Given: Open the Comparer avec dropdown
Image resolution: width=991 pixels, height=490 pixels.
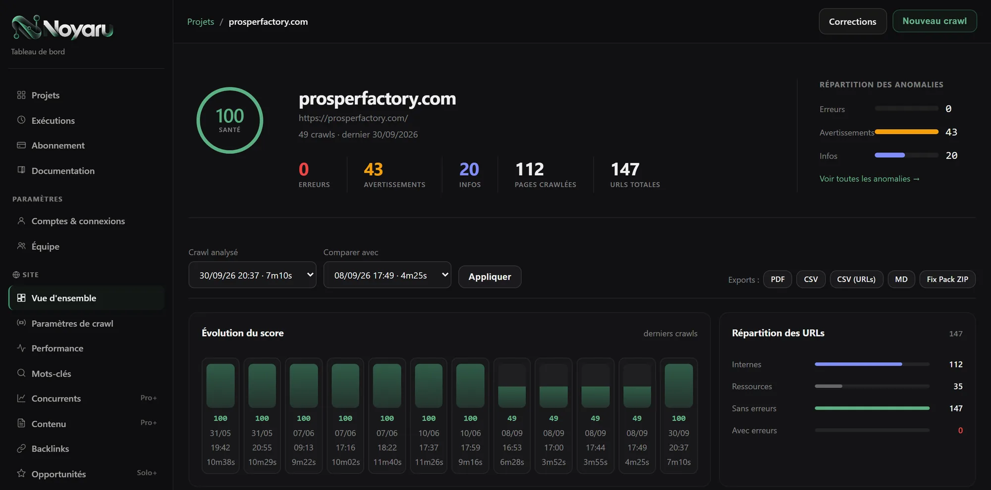Looking at the screenshot, I should (x=387, y=275).
